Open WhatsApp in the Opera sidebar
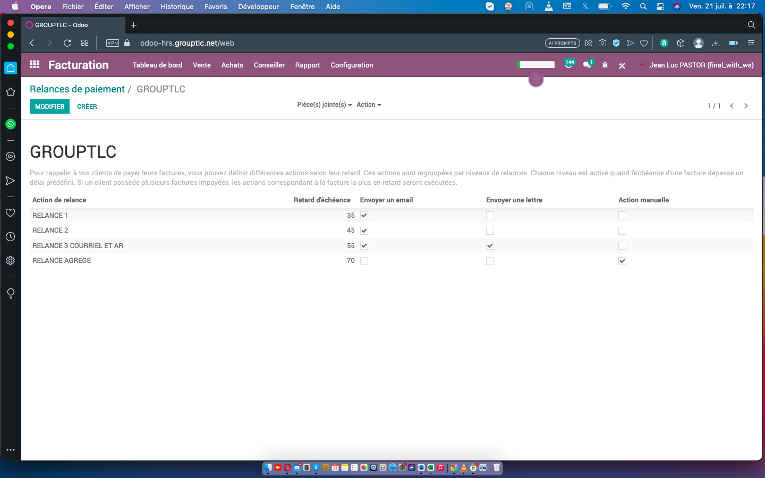 (x=10, y=124)
